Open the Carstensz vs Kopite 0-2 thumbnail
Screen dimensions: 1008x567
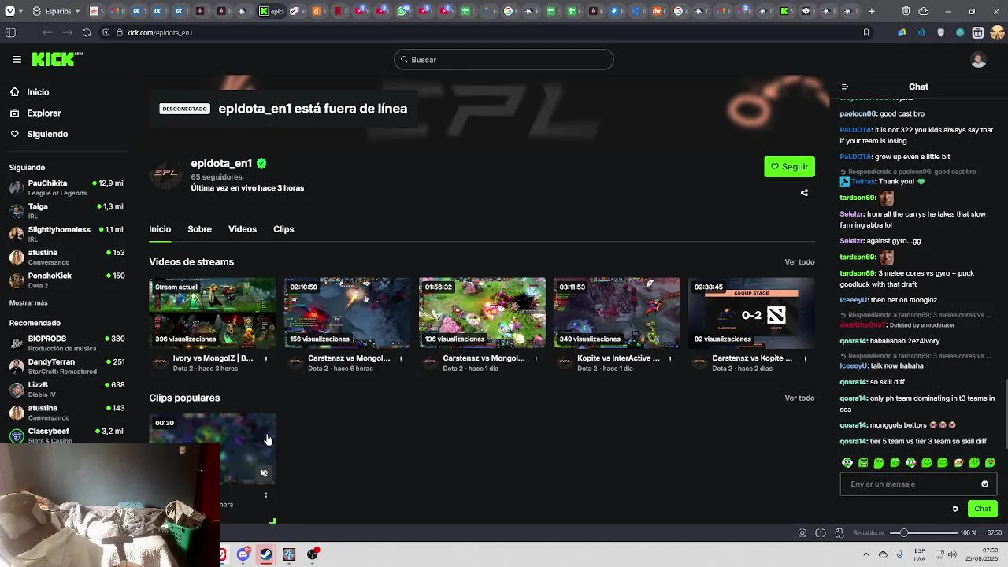pos(751,313)
